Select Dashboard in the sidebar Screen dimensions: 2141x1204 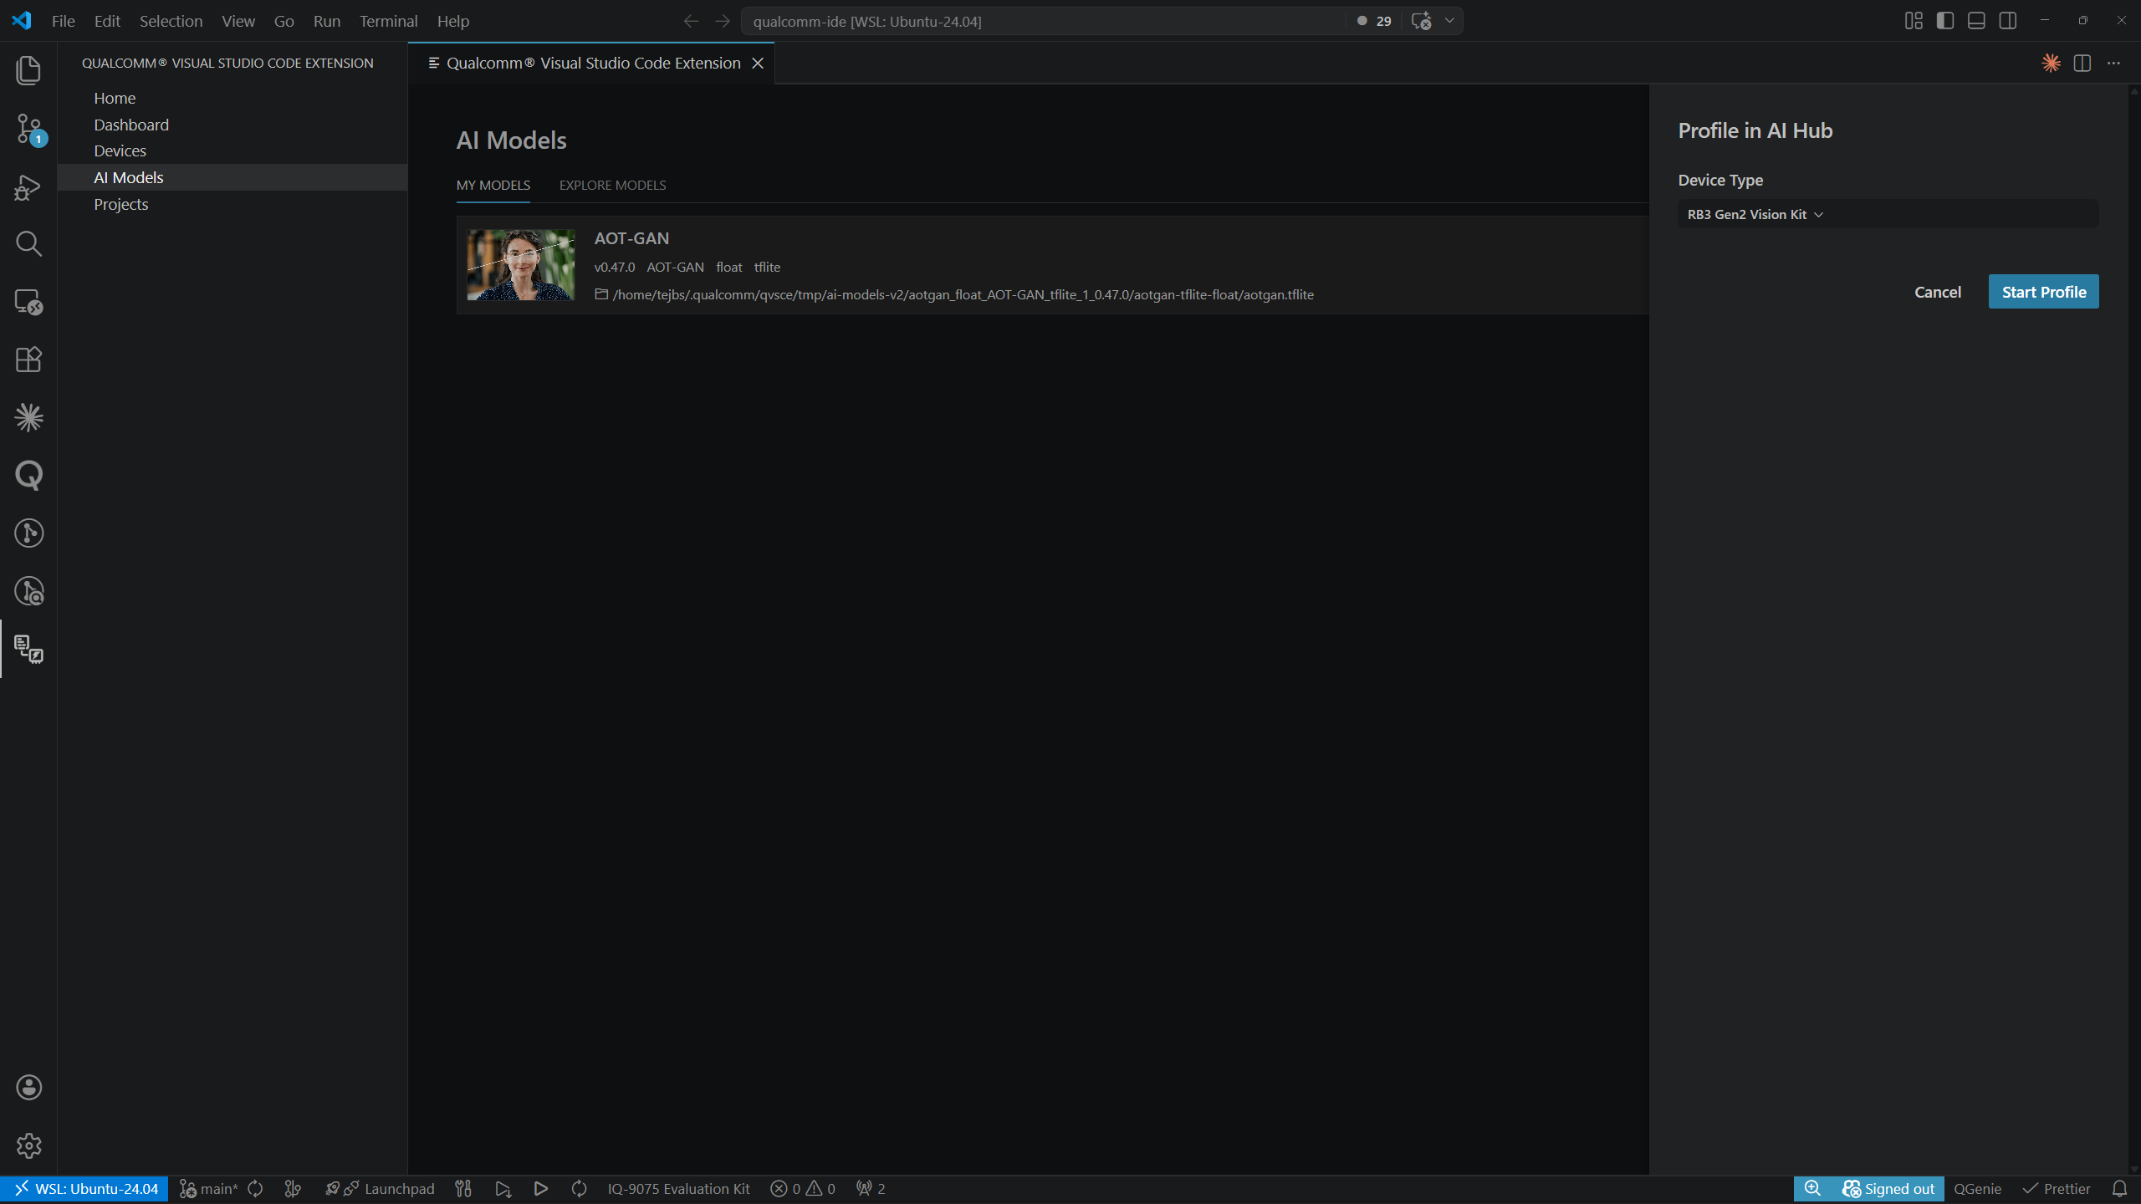tap(232, 125)
